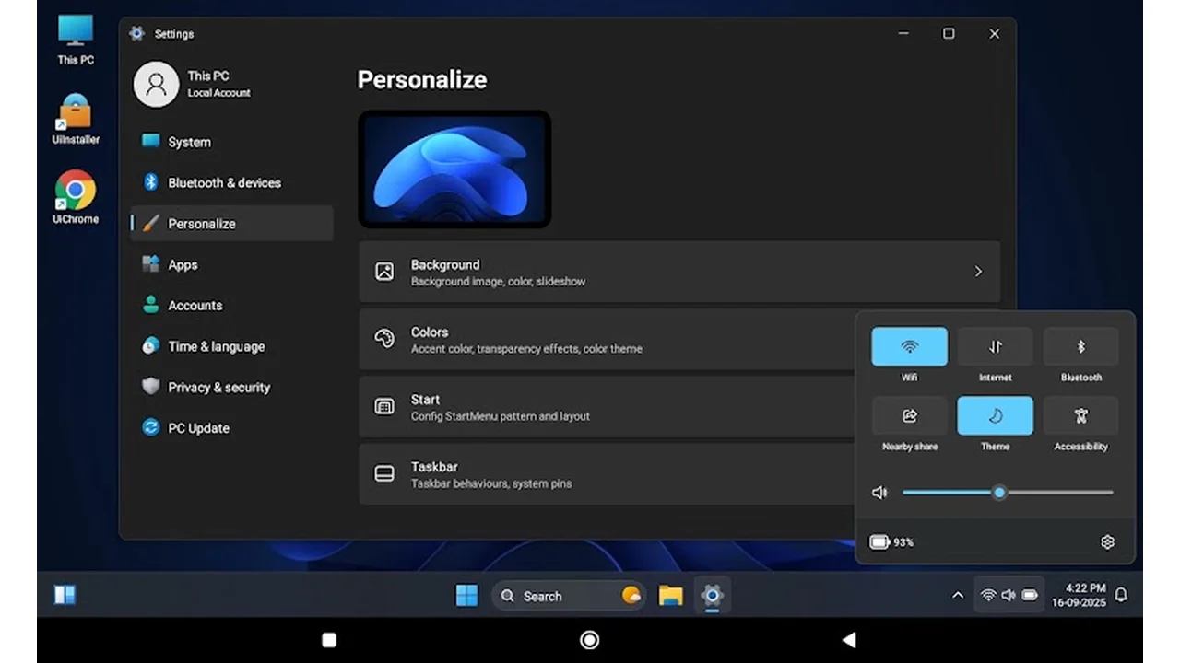
Task: Launch the UIChrome desktop shortcut
Action: click(76, 198)
